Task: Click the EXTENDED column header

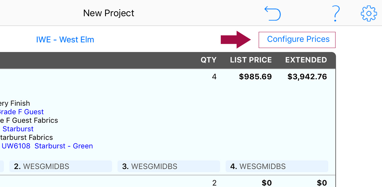Action: pos(306,60)
